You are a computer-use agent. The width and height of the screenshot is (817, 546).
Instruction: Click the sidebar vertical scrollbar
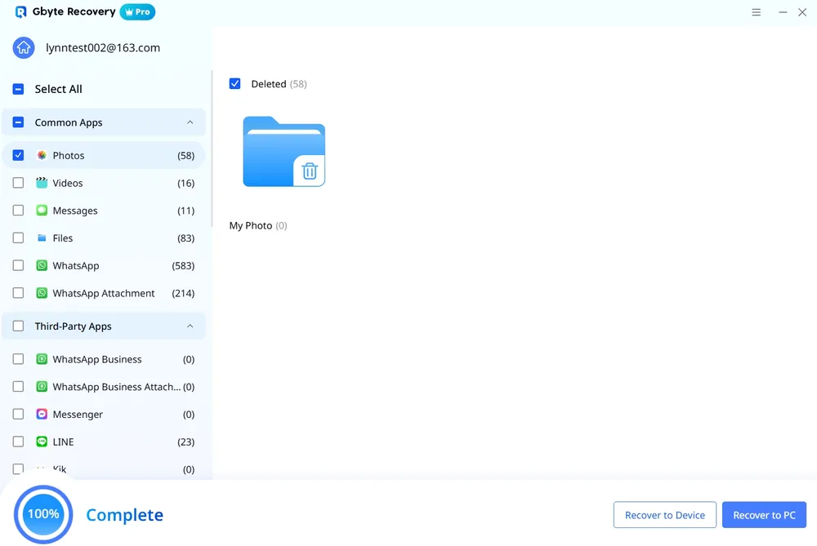[212, 149]
